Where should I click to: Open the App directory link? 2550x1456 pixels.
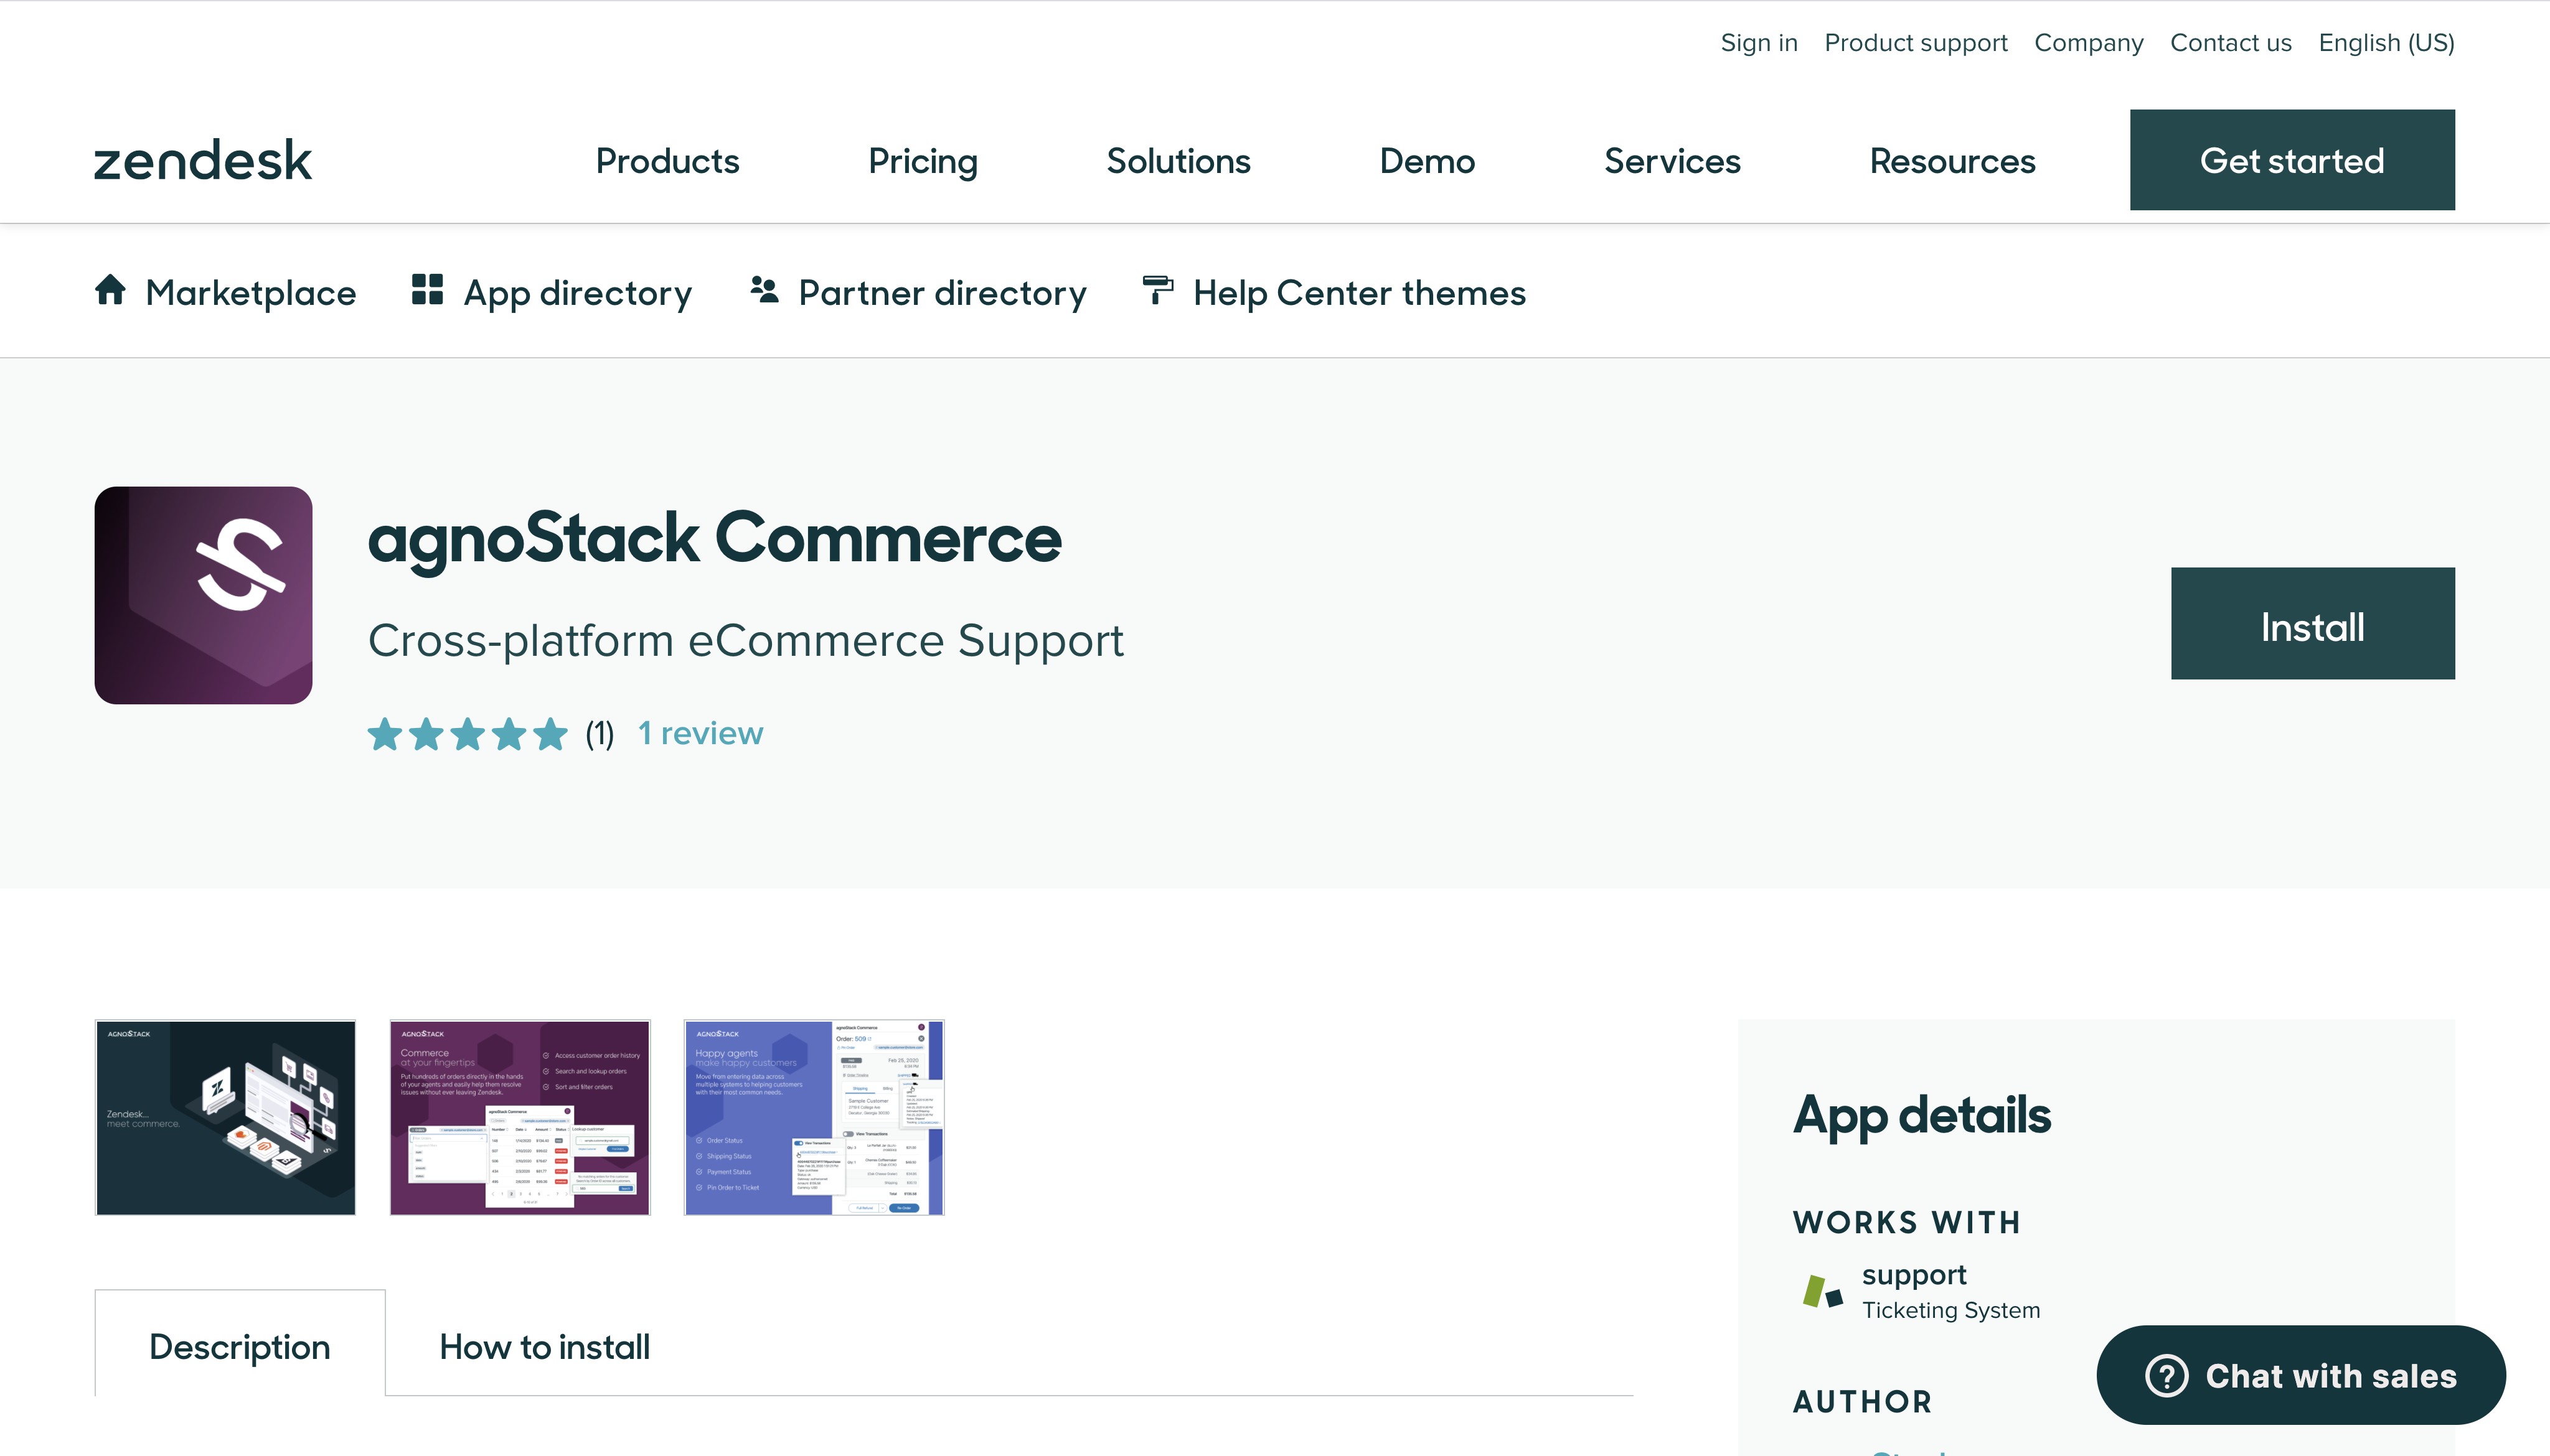577,293
